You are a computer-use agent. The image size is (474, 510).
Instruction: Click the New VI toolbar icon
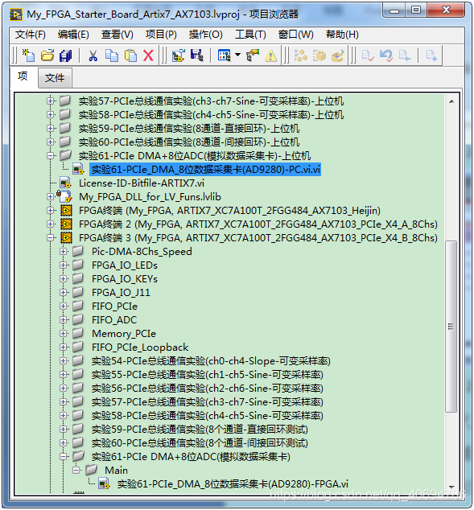28,56
